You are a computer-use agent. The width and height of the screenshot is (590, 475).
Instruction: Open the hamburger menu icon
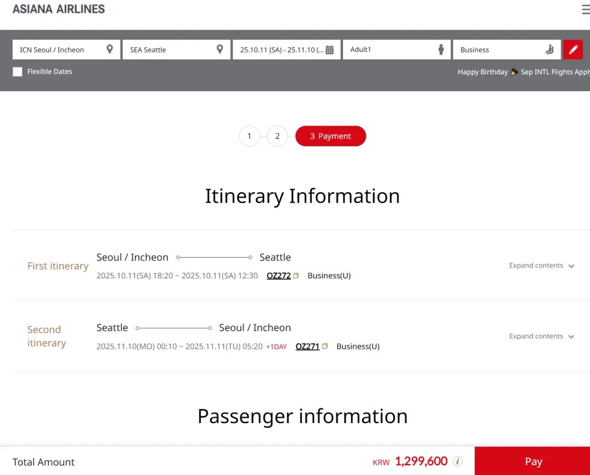[x=585, y=10]
